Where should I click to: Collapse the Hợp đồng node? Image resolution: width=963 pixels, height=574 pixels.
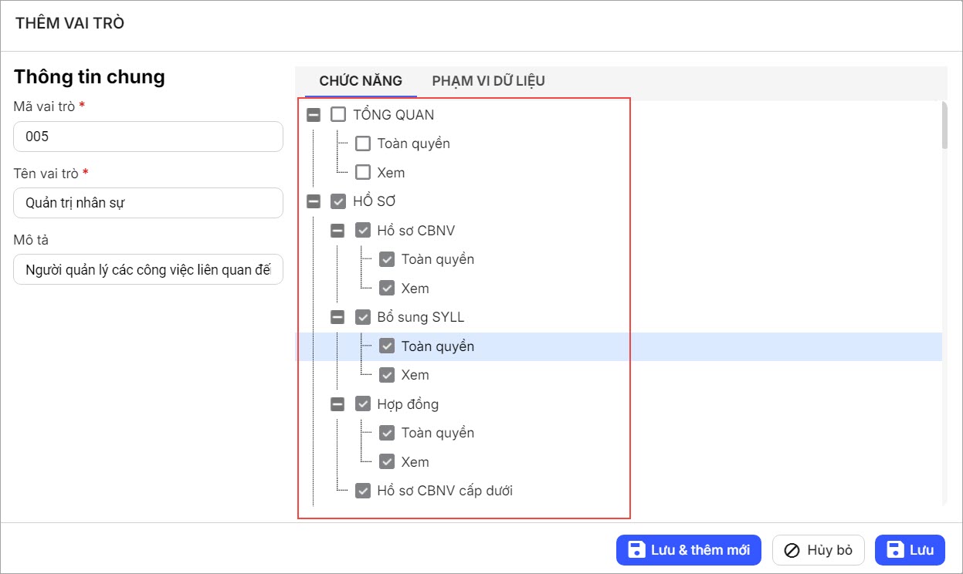[x=337, y=404]
